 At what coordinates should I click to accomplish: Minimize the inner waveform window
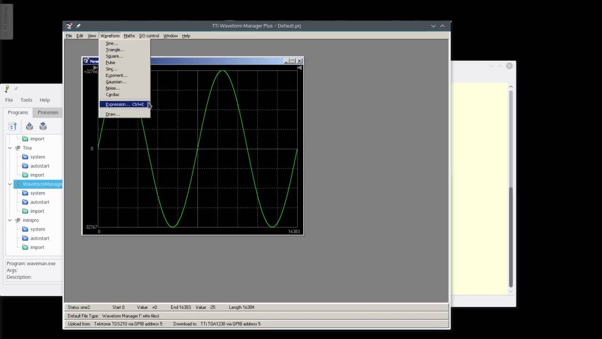tap(286, 61)
